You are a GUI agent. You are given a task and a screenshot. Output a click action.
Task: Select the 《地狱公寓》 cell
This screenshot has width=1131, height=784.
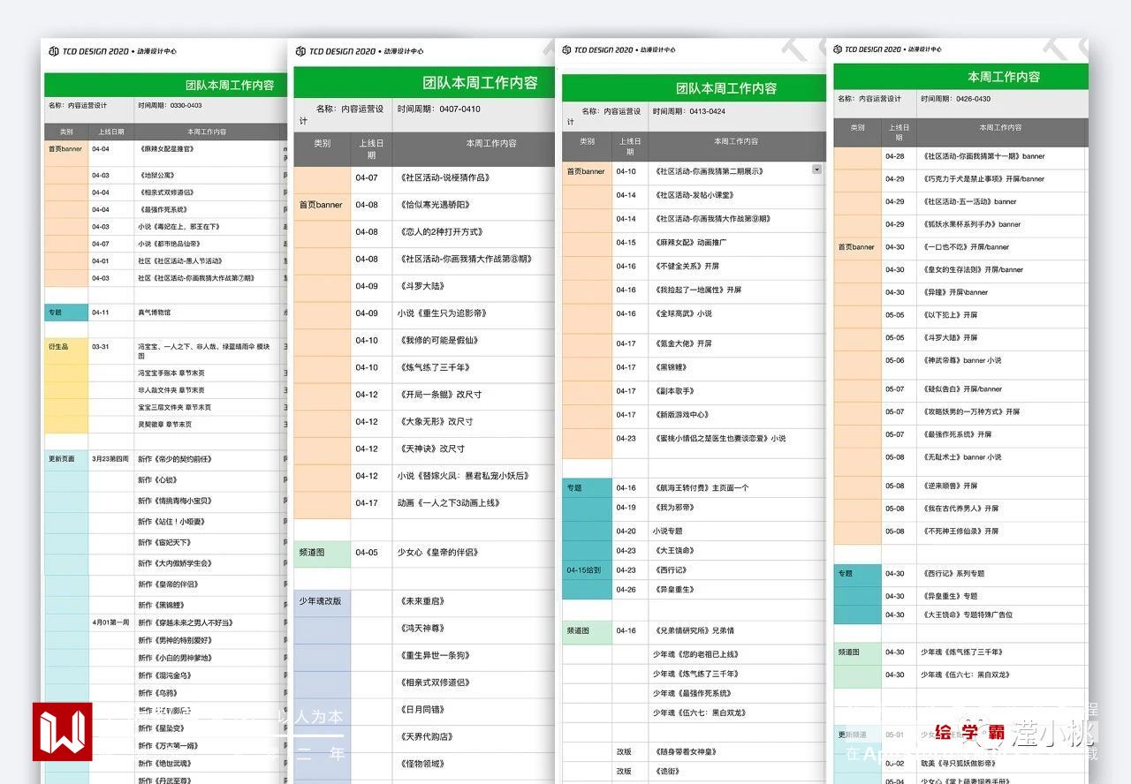tap(209, 175)
